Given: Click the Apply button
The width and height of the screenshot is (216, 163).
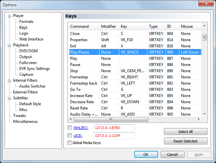Looking at the screenshot, I should click(199, 155).
